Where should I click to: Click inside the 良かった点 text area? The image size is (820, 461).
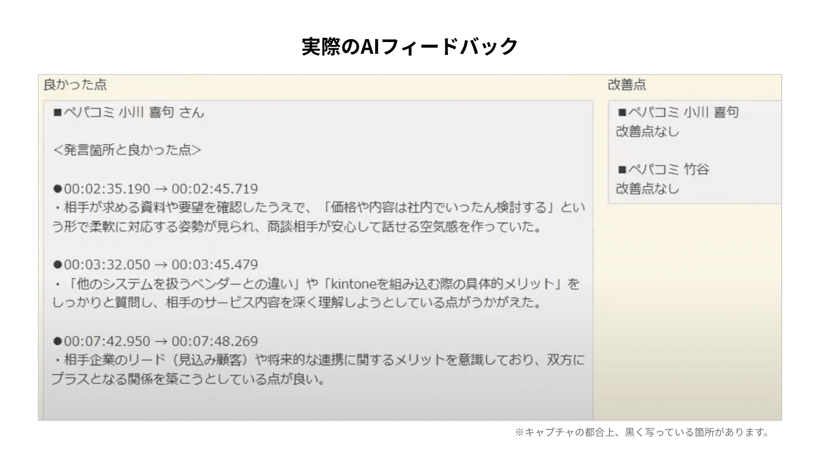click(318, 260)
